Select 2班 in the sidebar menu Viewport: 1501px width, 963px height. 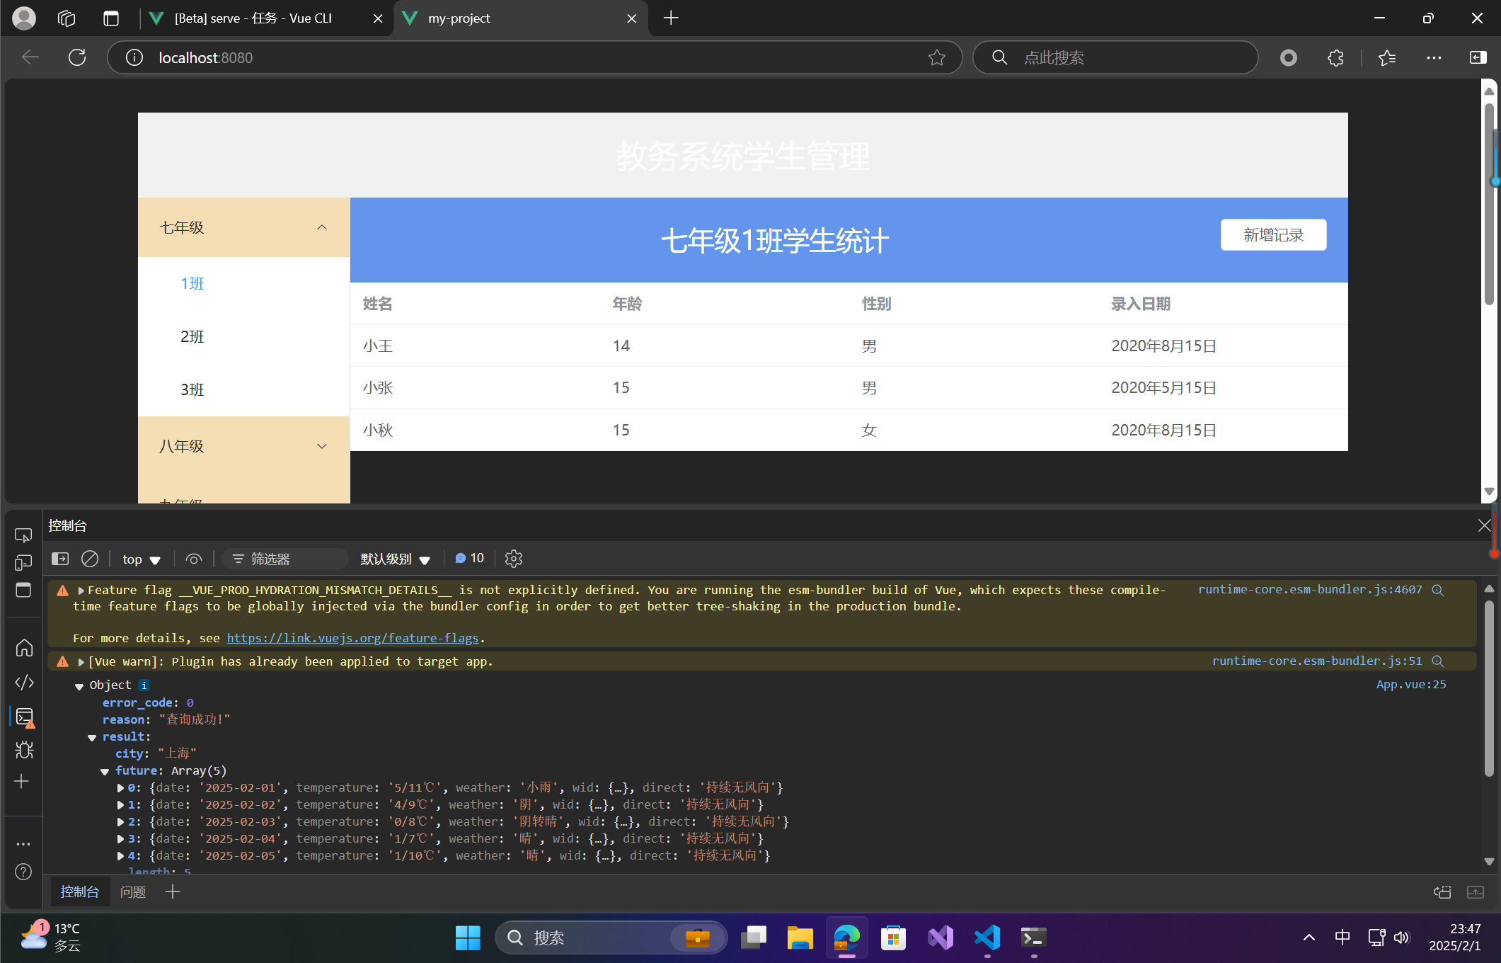[x=192, y=336]
